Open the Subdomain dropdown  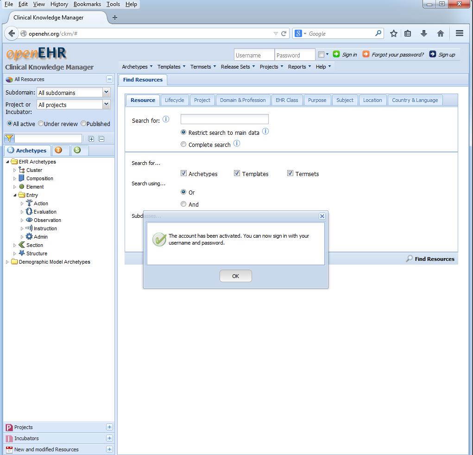pyautogui.click(x=106, y=93)
